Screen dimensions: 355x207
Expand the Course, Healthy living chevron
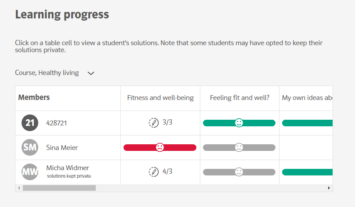[91, 73]
